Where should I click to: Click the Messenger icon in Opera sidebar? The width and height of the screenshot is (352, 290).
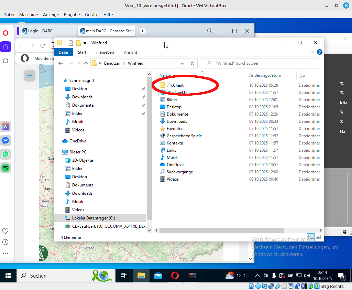tap(5, 140)
